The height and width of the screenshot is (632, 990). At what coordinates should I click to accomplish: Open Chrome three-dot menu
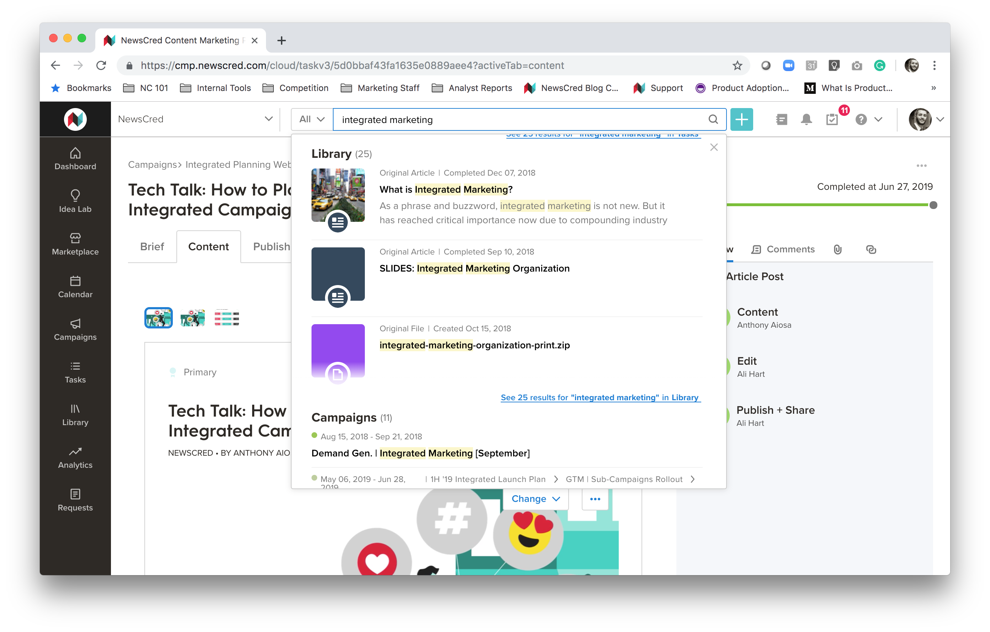coord(934,65)
